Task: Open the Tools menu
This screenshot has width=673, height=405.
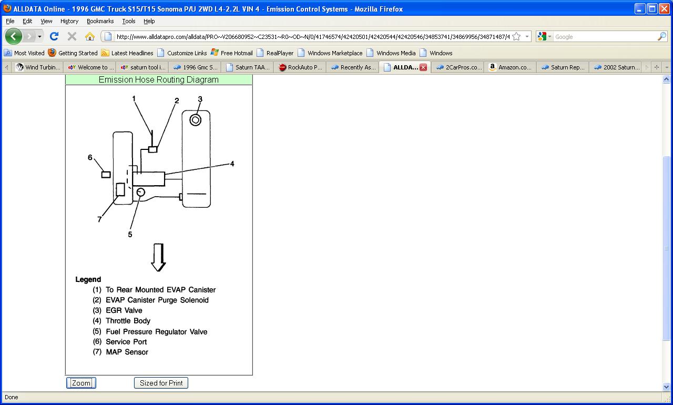Action: coord(129,21)
